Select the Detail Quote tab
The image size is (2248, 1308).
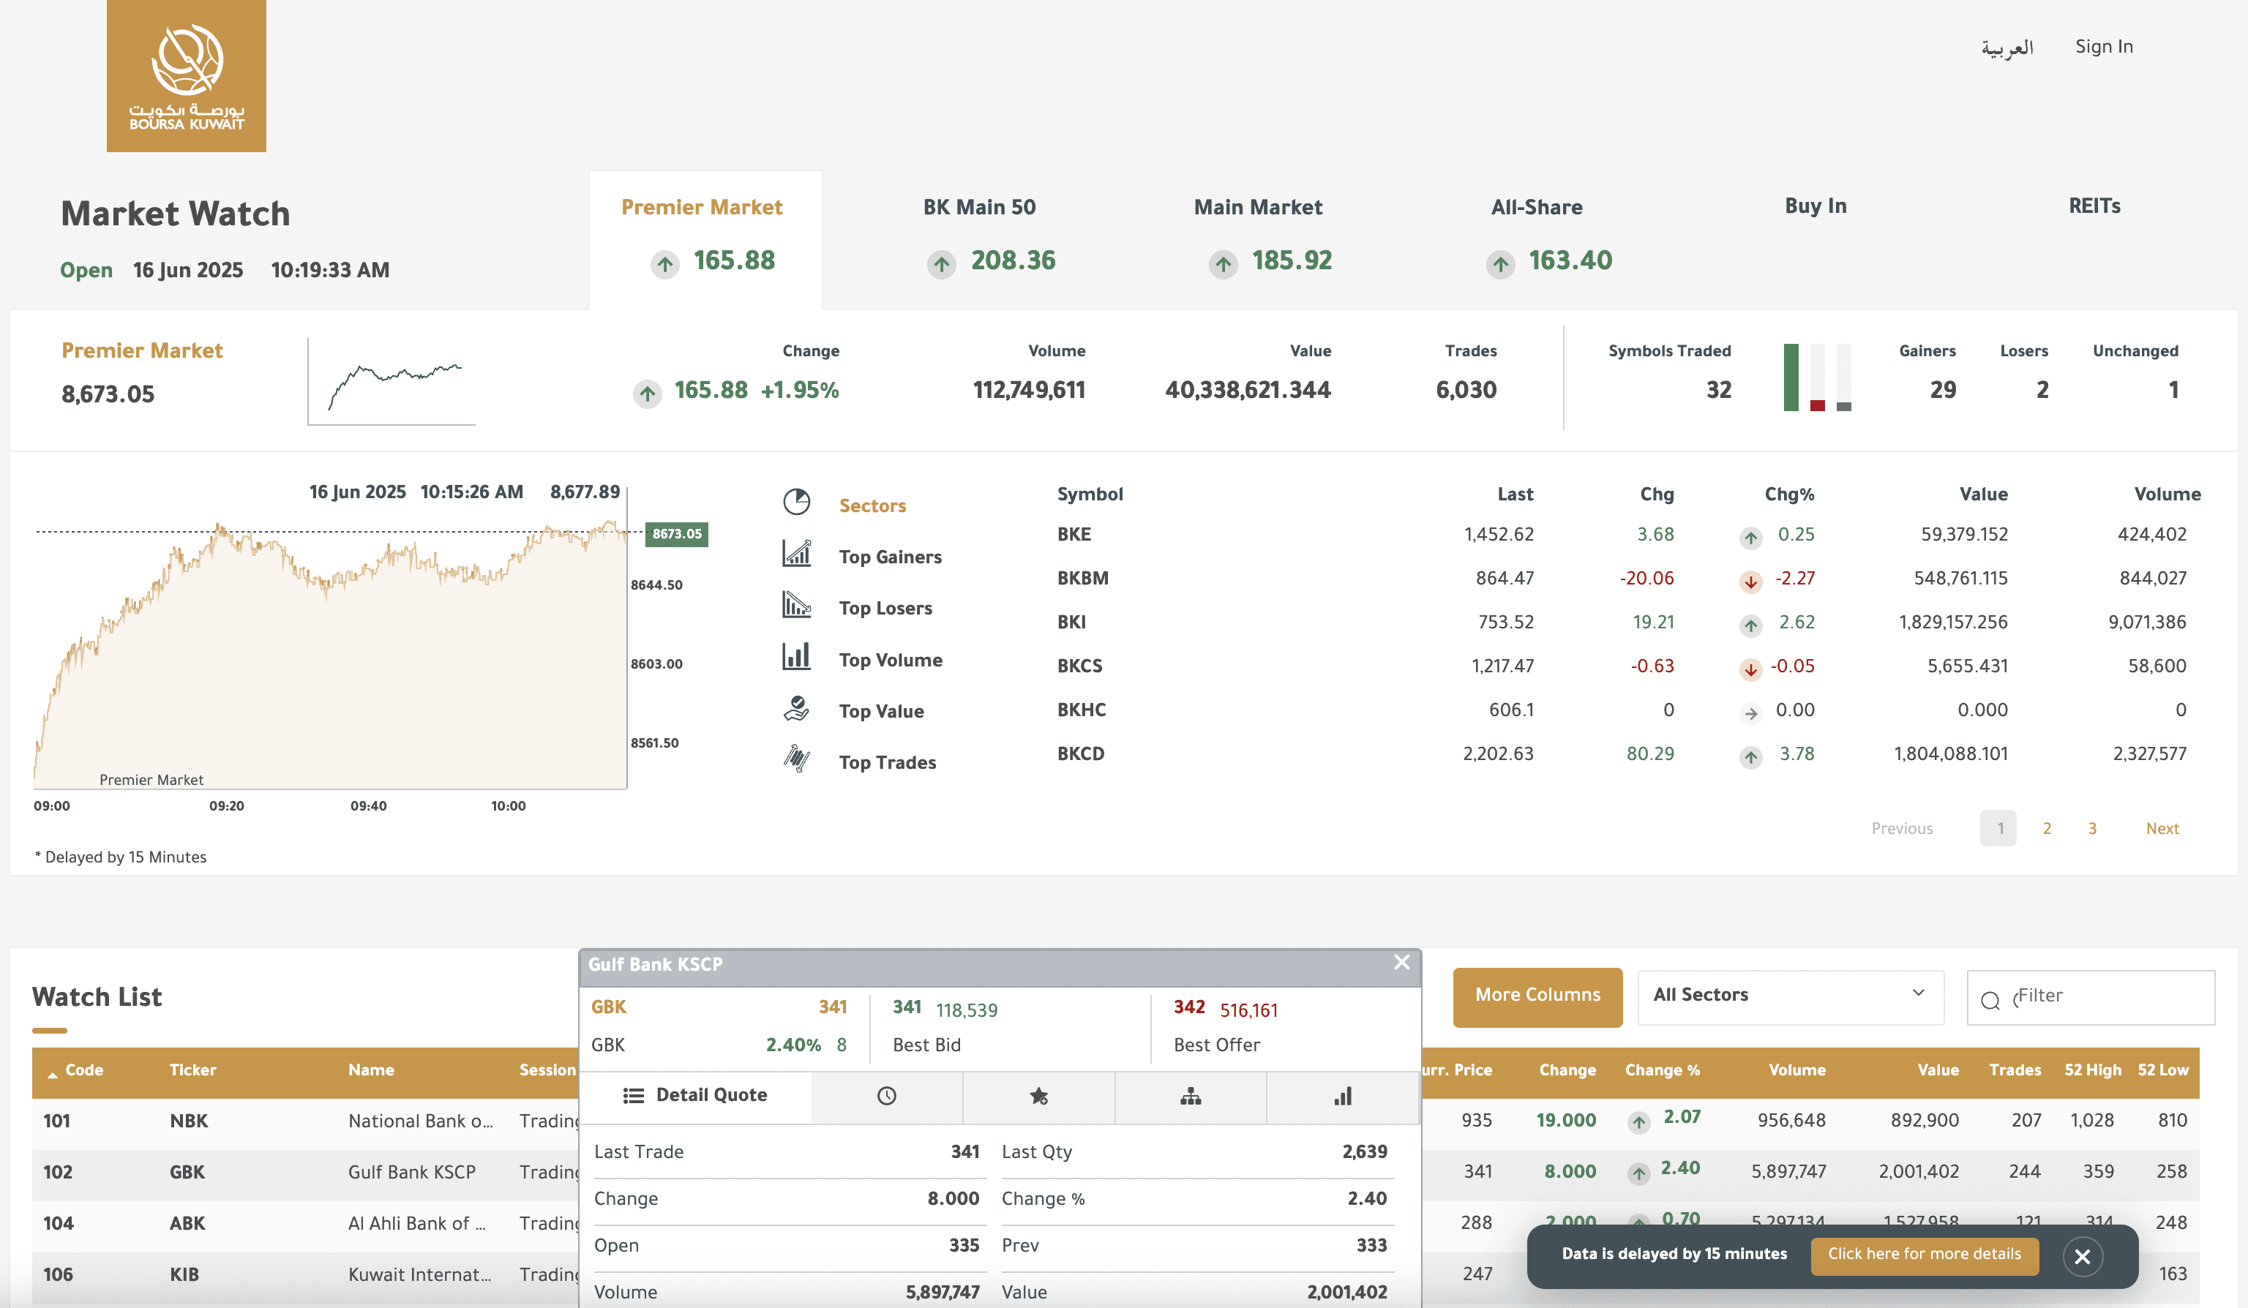click(x=696, y=1096)
